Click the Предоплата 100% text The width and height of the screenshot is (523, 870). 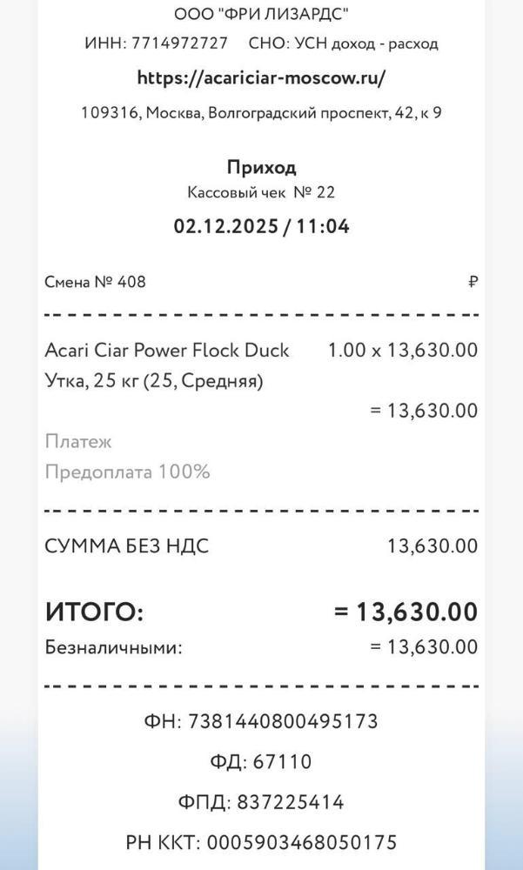pyautogui.click(x=127, y=472)
